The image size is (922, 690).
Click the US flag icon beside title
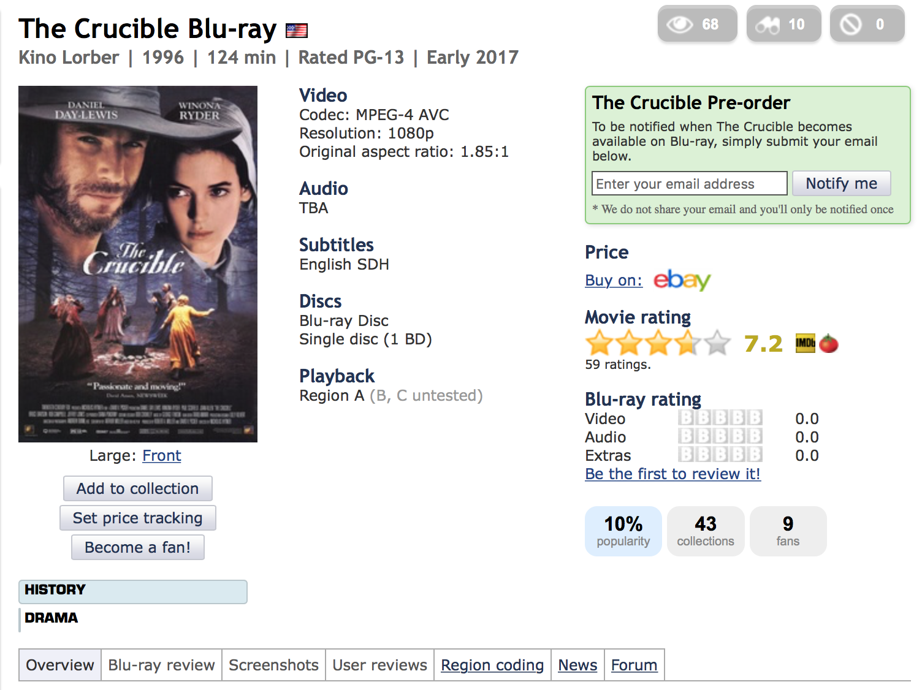(x=297, y=30)
